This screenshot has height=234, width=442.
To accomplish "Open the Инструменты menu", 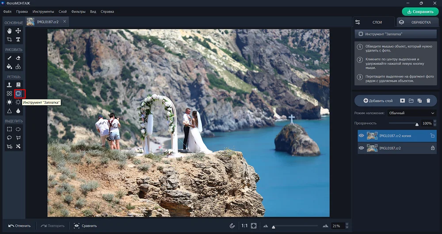I will [x=43, y=11].
